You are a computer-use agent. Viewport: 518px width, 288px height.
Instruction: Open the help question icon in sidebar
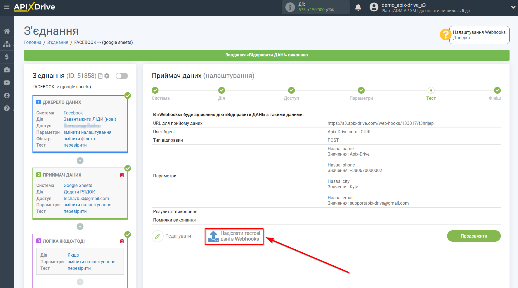(x=7, y=108)
